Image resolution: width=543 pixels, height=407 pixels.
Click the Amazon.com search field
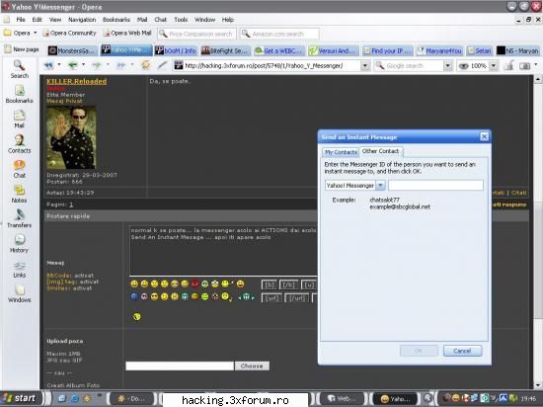coord(279,34)
